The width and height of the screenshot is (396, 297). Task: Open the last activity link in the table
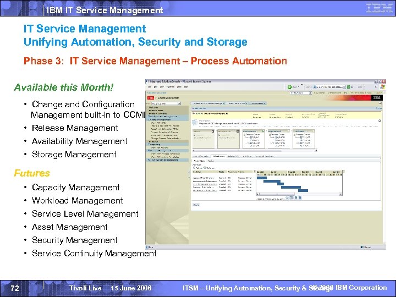205,190
